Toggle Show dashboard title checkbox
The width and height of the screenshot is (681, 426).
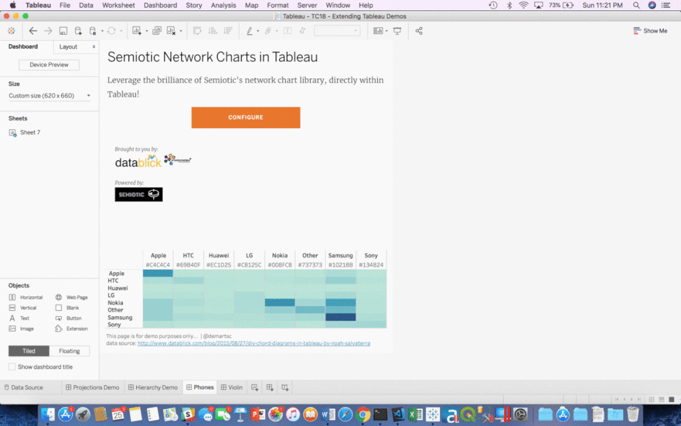[x=12, y=367]
